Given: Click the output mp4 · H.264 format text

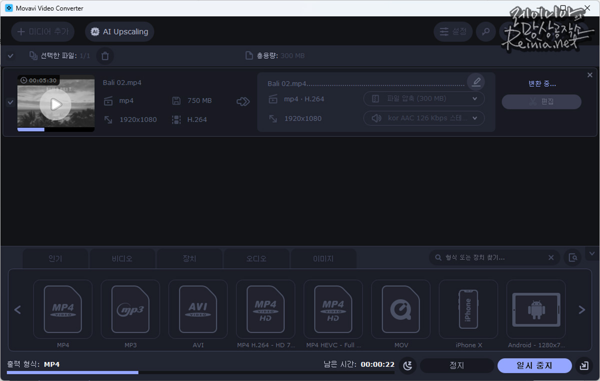Looking at the screenshot, I should click(x=304, y=99).
